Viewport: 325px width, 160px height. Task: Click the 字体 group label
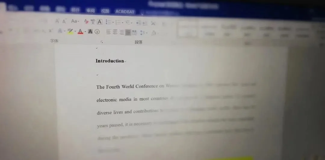(x=54, y=41)
